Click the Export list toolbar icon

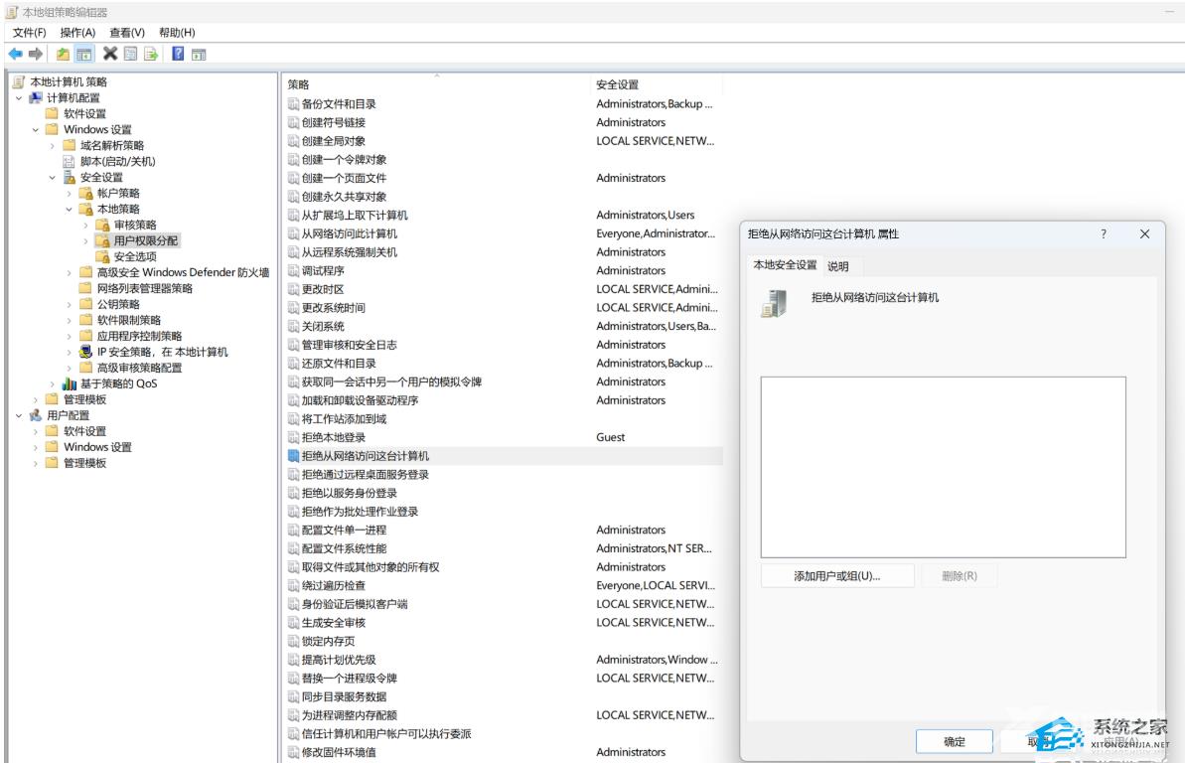(x=151, y=54)
